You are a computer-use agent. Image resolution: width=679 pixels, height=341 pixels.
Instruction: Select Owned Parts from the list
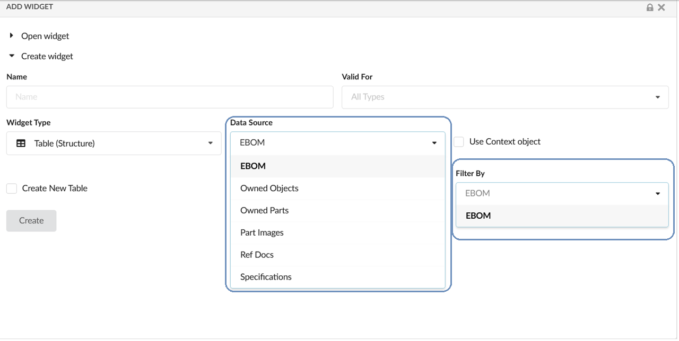coord(264,211)
